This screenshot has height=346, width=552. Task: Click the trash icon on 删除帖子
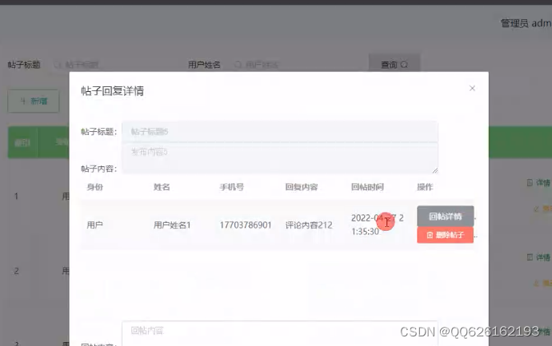(x=430, y=235)
